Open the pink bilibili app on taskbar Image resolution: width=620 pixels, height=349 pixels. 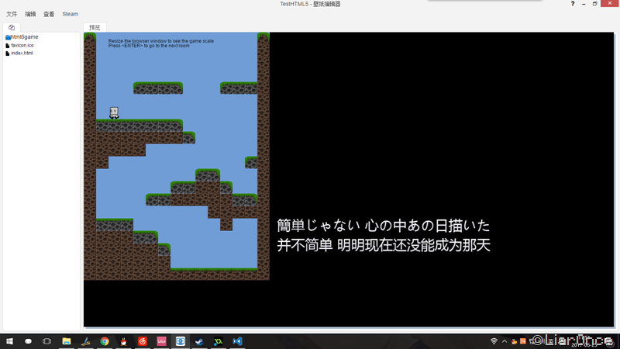click(161, 341)
